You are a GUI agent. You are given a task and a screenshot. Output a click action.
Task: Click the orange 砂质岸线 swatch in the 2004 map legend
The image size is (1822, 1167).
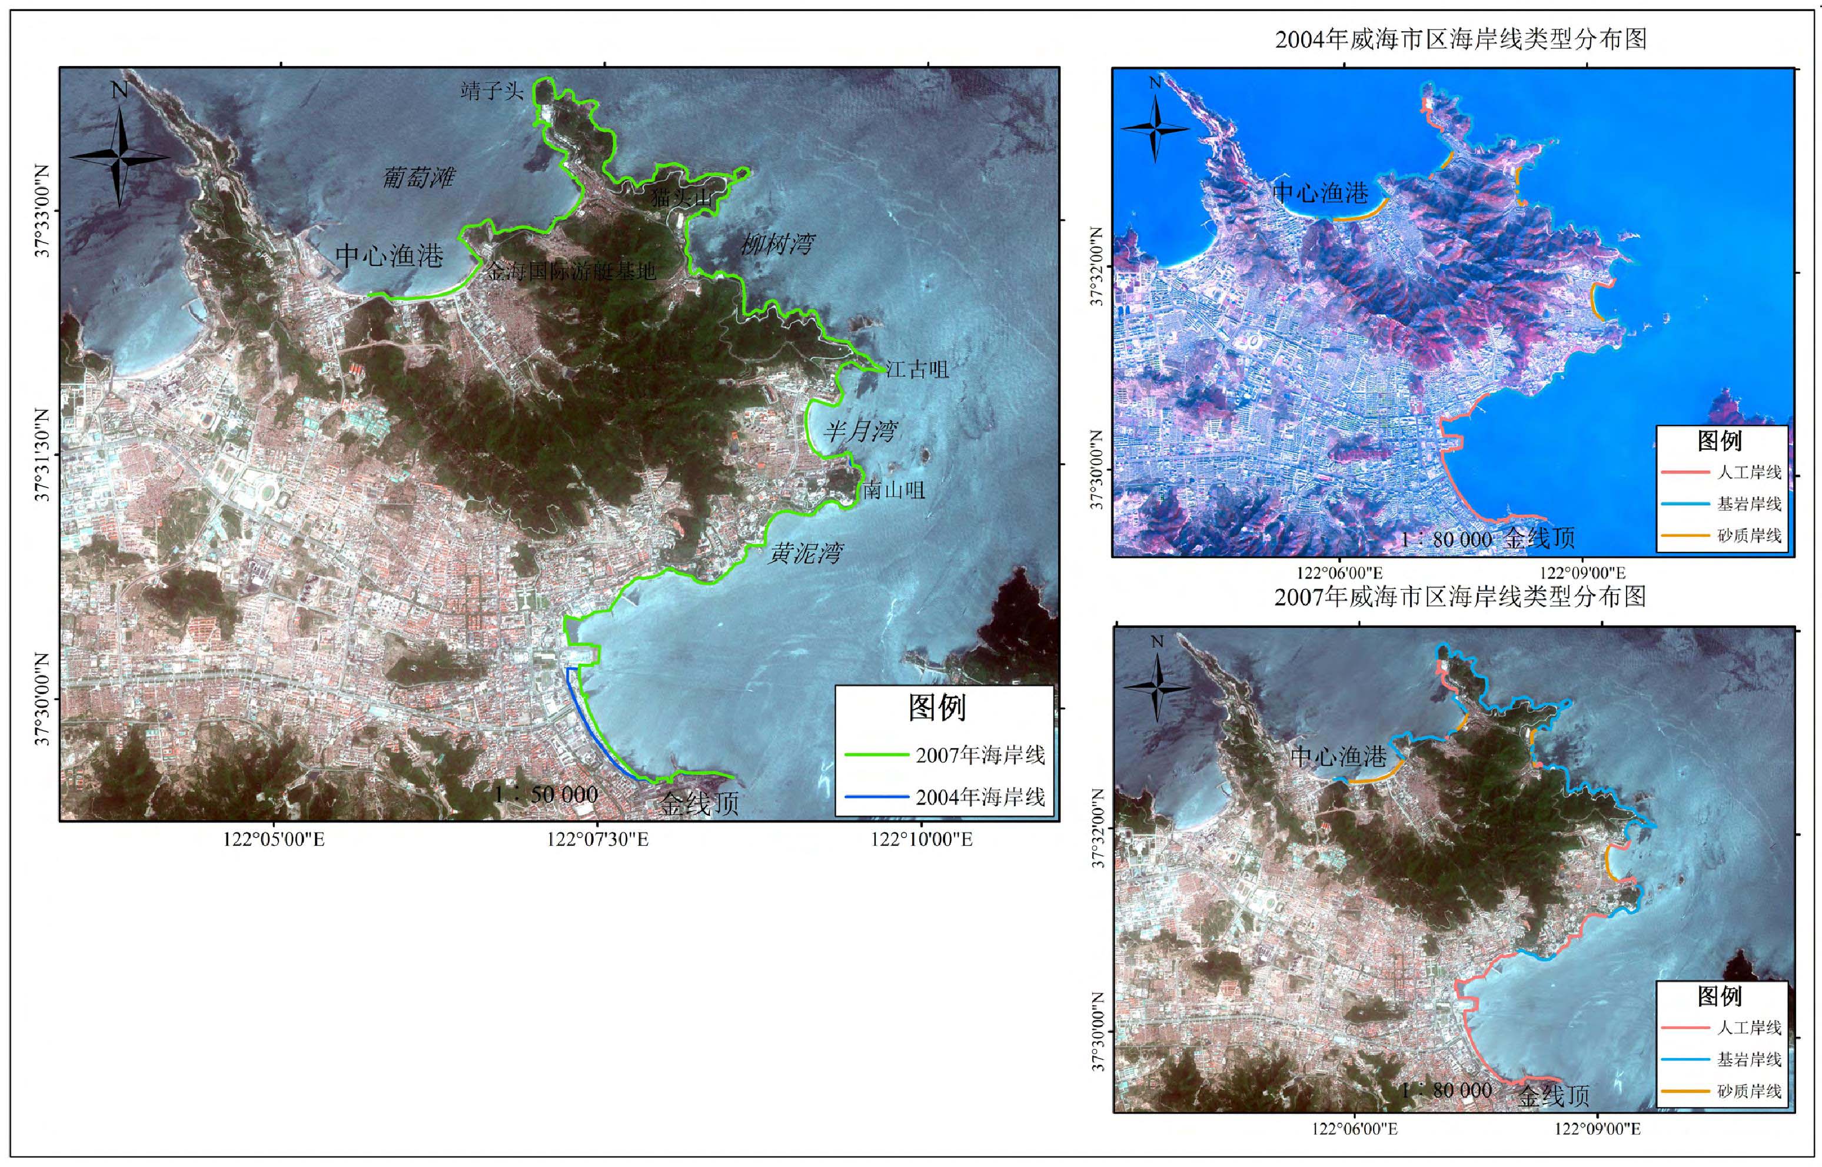tap(1685, 536)
